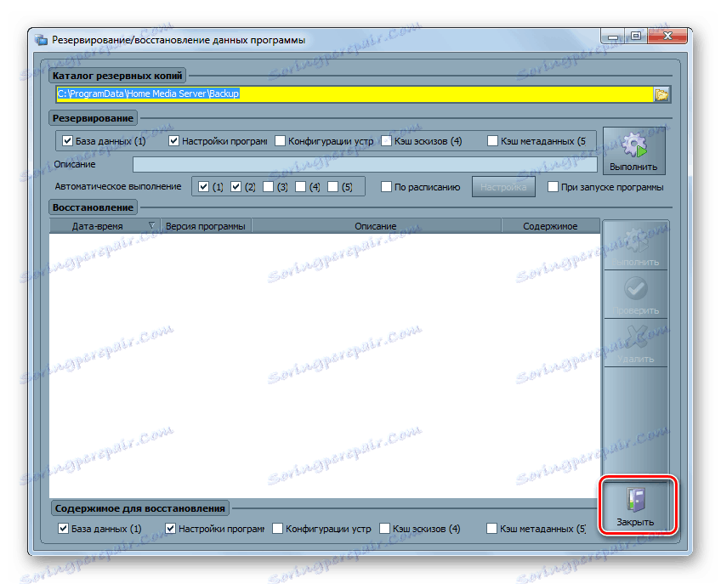Image resolution: width=721 pixels, height=584 pixels.
Task: Enable Кэш метаданных (5) checkbox in Резервирование
Action: [492, 141]
